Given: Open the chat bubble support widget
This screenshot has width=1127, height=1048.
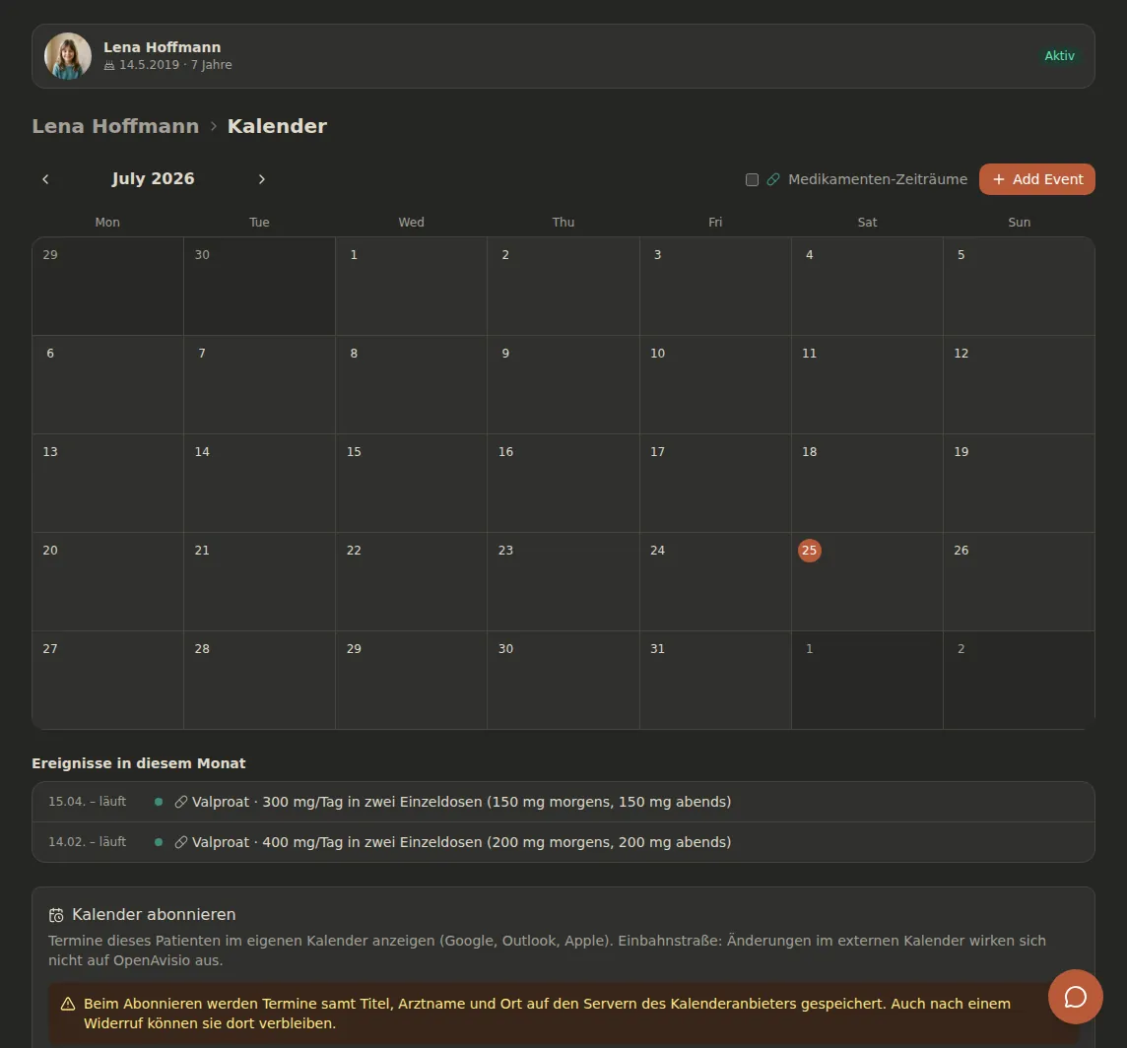Looking at the screenshot, I should pos(1075,996).
